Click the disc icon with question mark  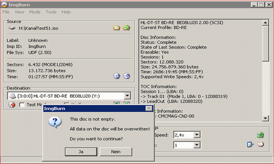click(x=126, y=76)
